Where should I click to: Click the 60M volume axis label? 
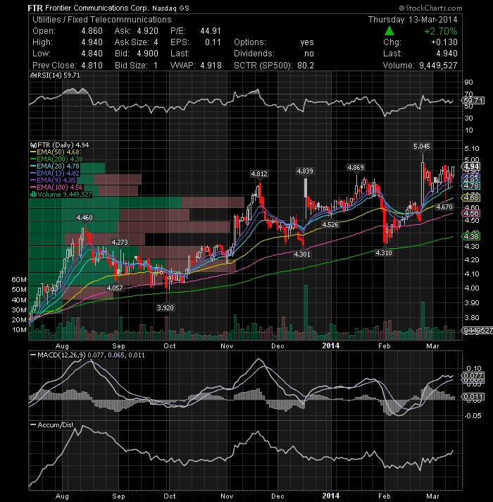point(19,279)
